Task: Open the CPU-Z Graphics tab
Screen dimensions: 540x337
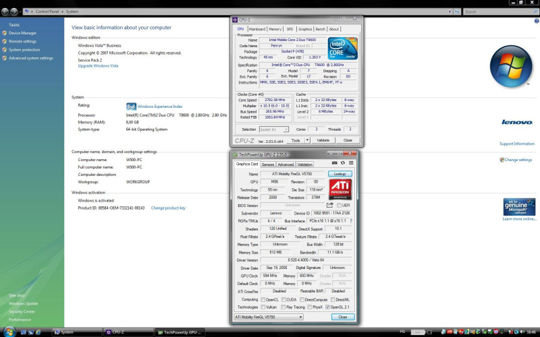Action: click(x=305, y=29)
